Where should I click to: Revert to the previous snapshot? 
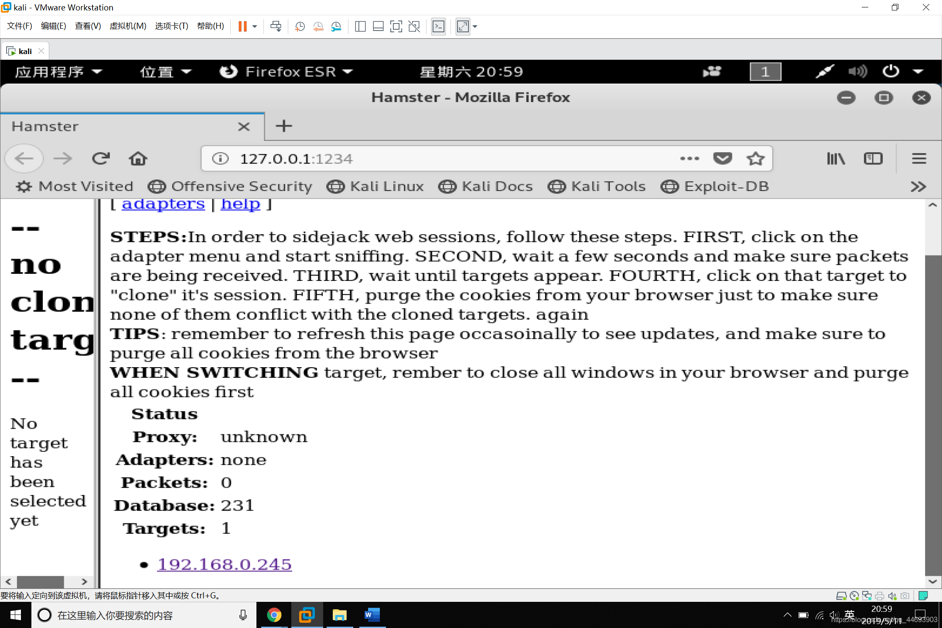click(x=318, y=27)
